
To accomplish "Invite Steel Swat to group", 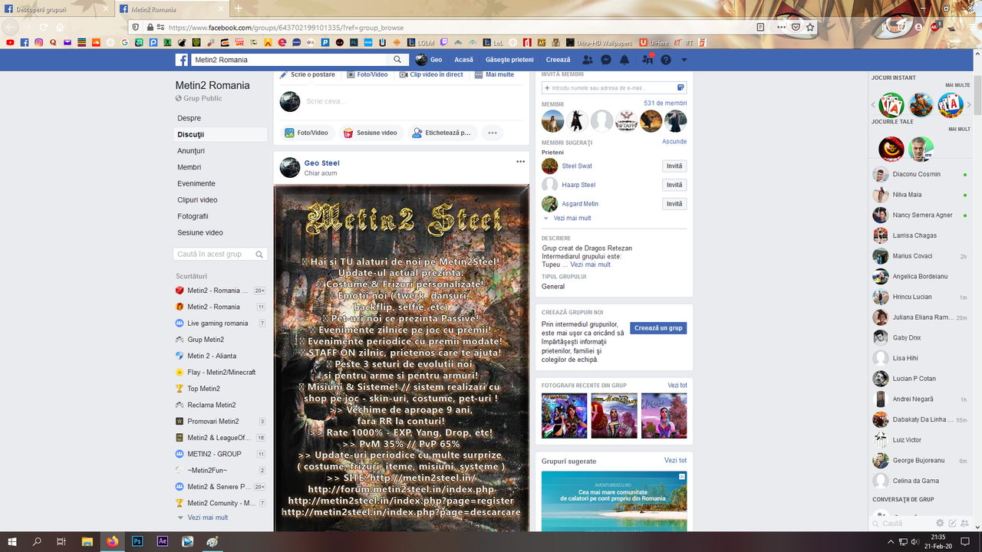I will click(x=674, y=166).
